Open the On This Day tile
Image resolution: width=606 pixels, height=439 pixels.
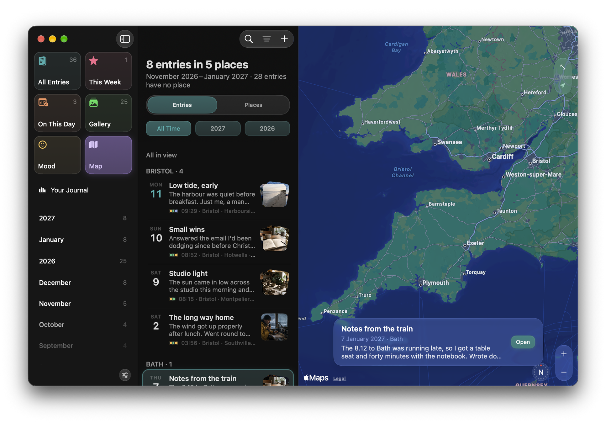[x=57, y=113]
